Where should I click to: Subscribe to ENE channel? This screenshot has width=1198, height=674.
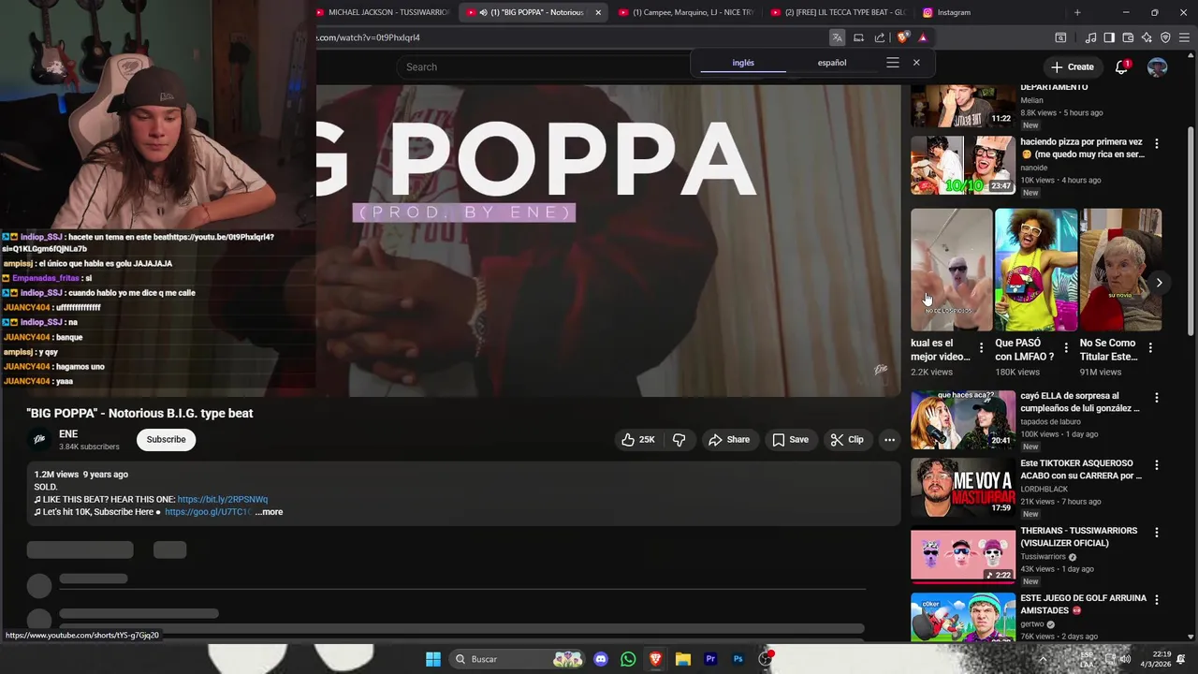pos(166,440)
